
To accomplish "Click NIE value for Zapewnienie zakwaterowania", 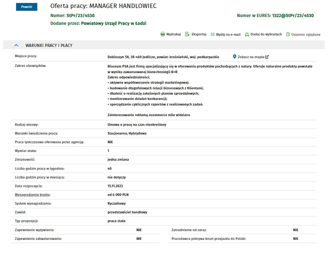I will [x=139, y=238].
